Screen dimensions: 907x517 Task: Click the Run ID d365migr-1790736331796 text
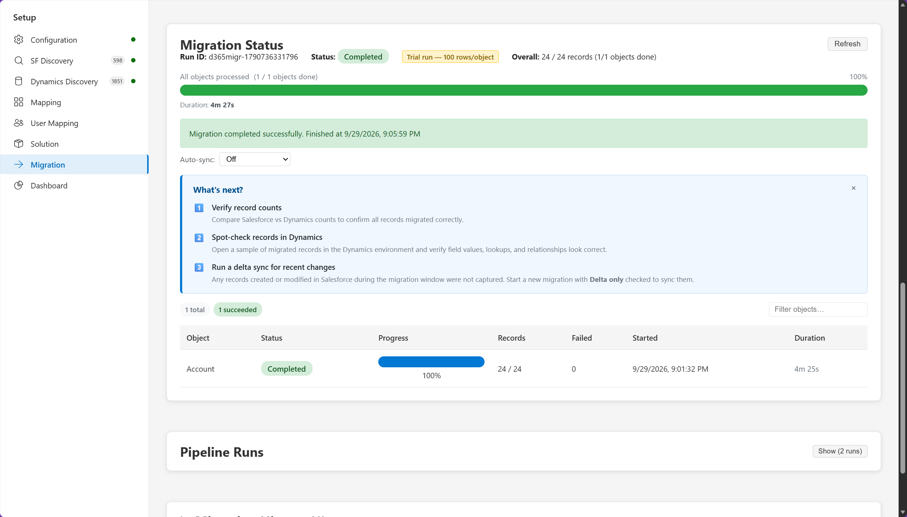tap(239, 57)
